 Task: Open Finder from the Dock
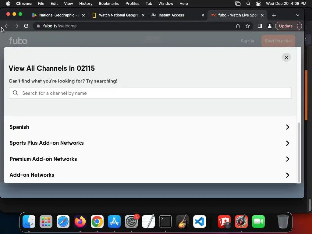click(x=29, y=222)
